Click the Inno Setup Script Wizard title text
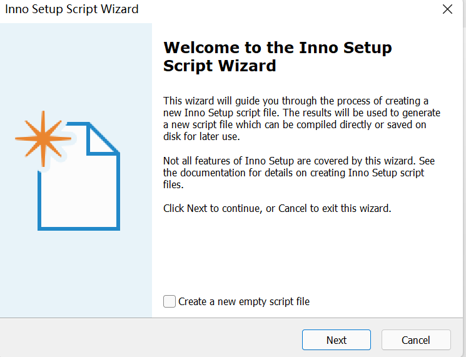The width and height of the screenshot is (466, 357). (x=72, y=9)
